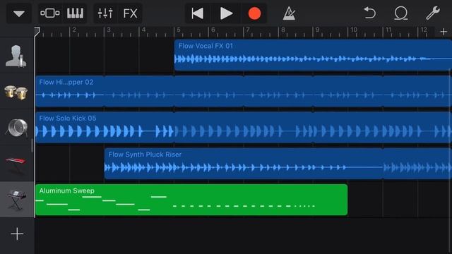Select the Flow Synth Pluck Riser region
452x254 pixels.
(x=278, y=164)
